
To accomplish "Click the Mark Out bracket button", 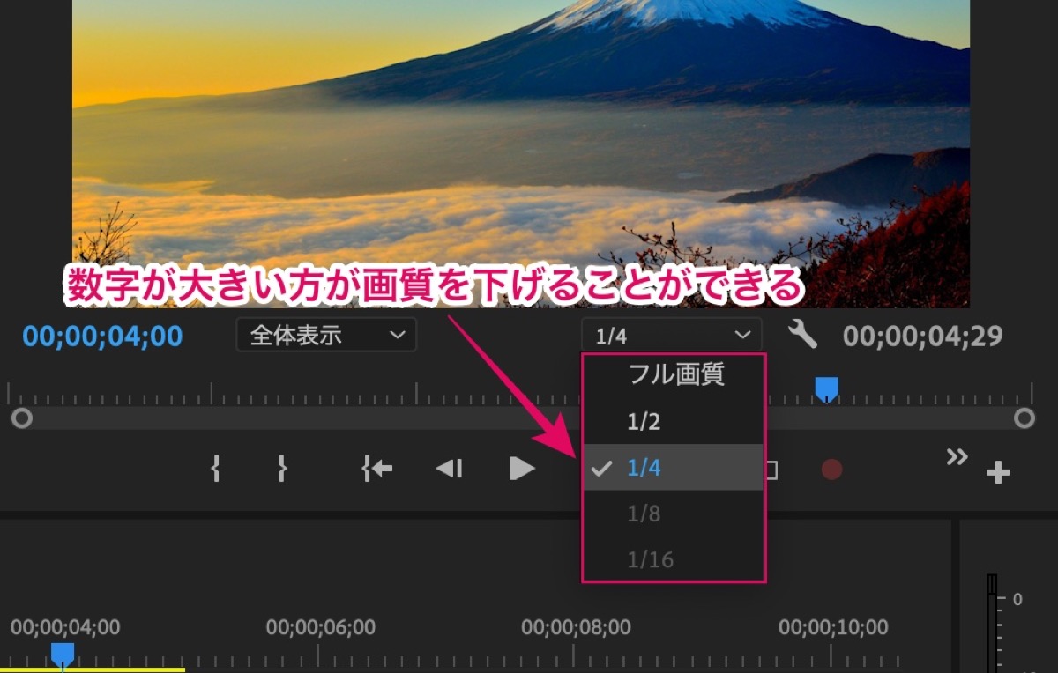I will click(x=282, y=469).
